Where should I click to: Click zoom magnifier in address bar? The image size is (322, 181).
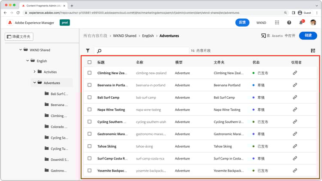pyautogui.click(x=286, y=13)
